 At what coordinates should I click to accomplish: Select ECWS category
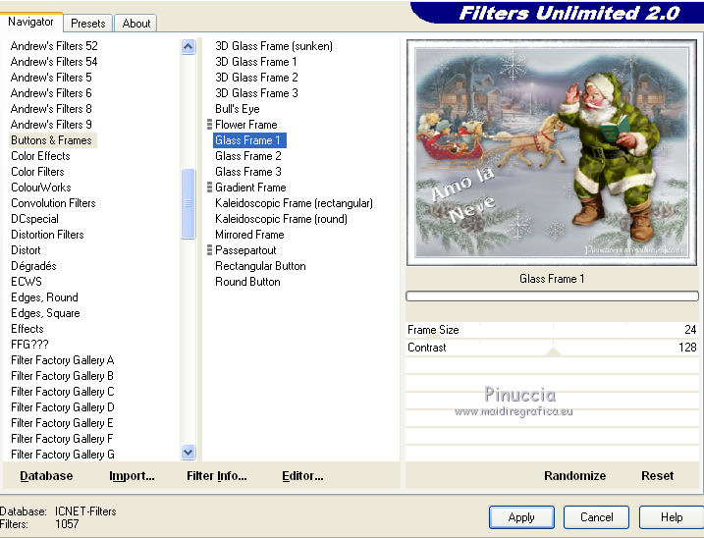point(27,282)
